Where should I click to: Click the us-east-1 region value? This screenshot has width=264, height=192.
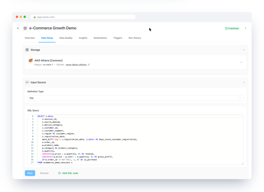[48, 65]
